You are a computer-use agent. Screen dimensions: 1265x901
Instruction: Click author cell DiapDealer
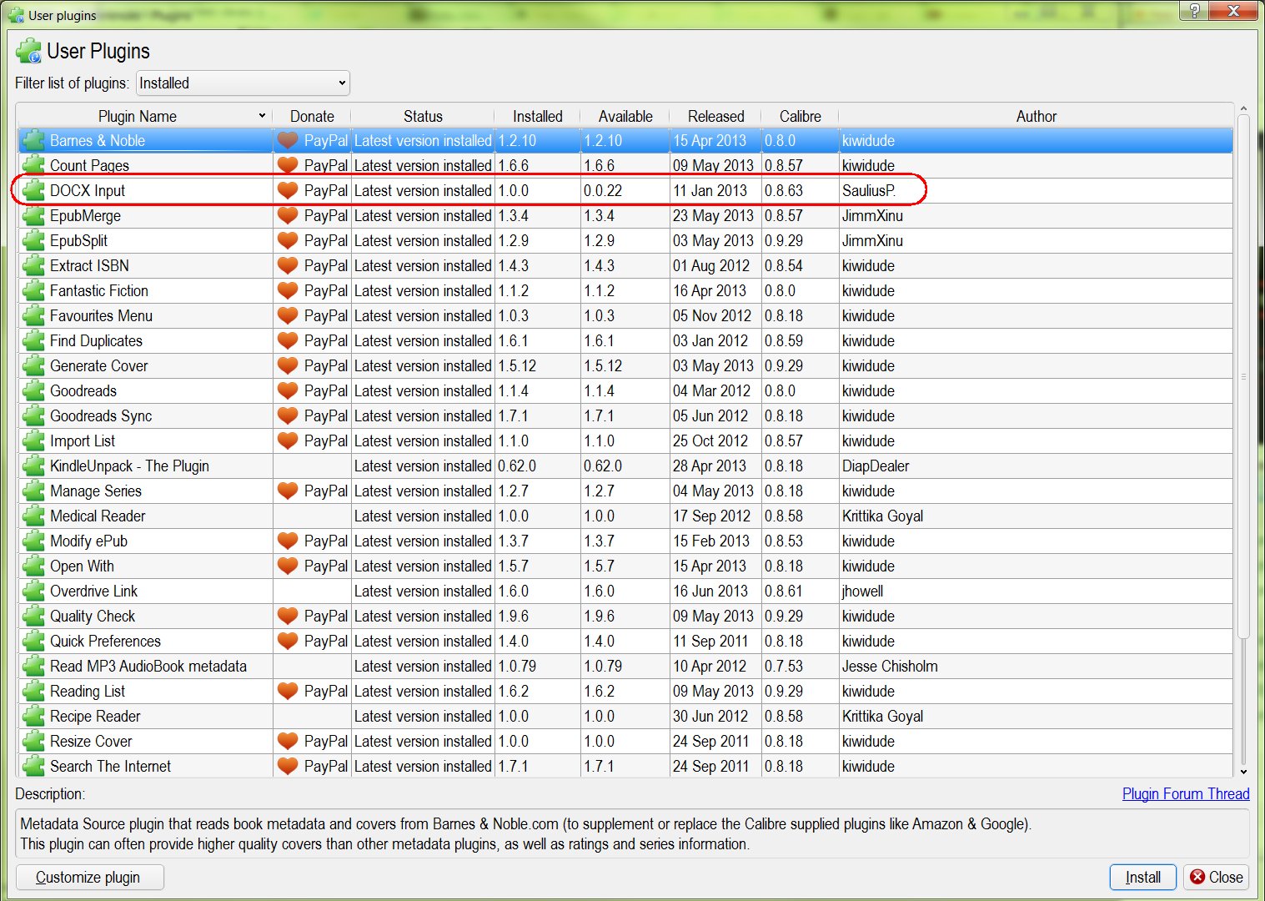coord(876,466)
